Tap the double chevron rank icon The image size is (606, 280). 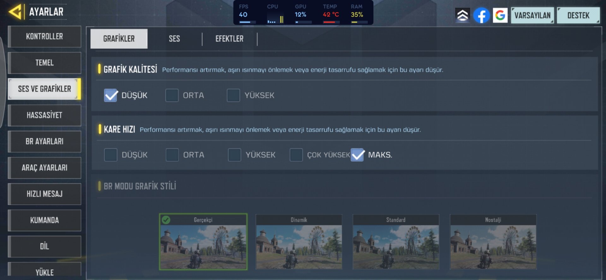462,15
